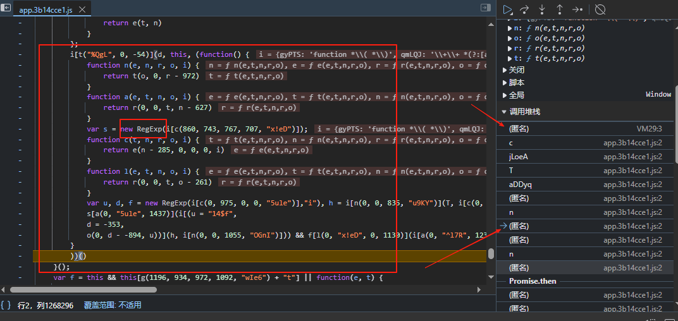Screen dimensions: 678x321
Task: Show the navigator sidebar panel
Action: pyautogui.click(x=6, y=9)
